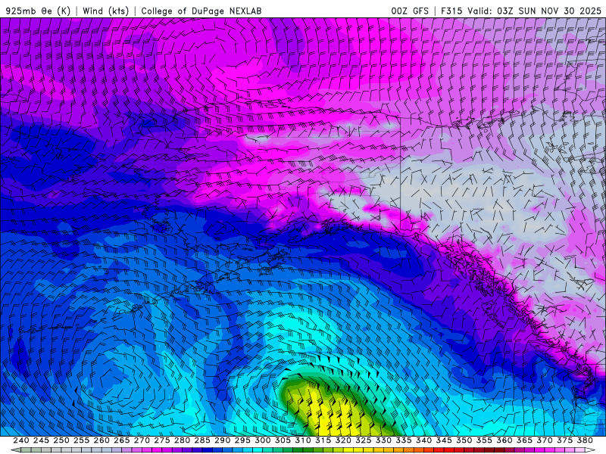Click the '00Z GFS' model run label
606x454 pixels.
(410, 11)
